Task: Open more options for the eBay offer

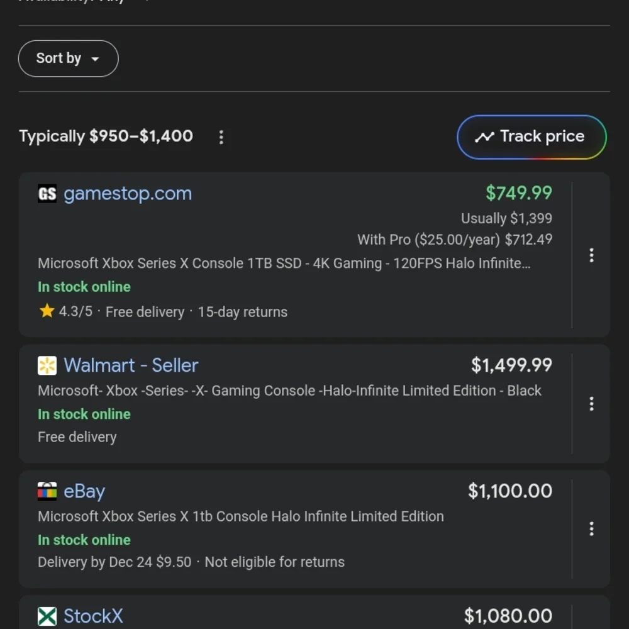Action: pos(591,529)
